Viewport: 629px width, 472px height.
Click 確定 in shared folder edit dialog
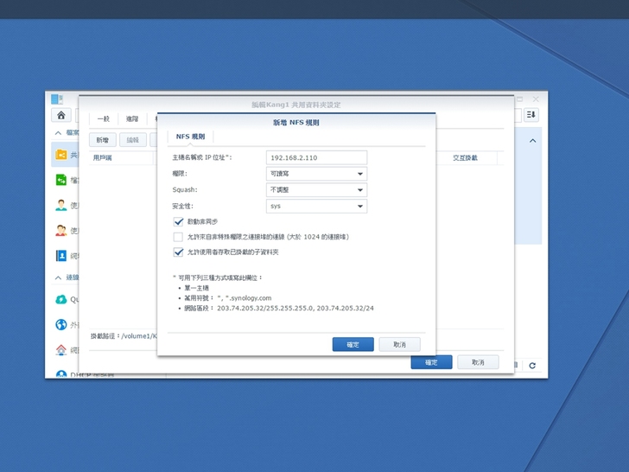pos(431,362)
